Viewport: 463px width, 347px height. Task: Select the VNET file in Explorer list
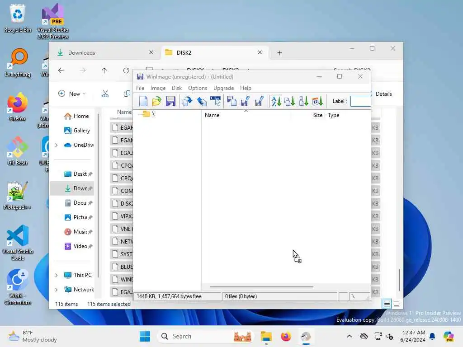(122, 229)
